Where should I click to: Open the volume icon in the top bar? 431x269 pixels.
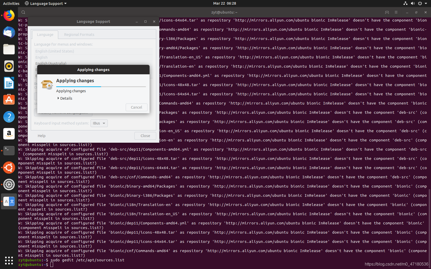(x=413, y=3)
